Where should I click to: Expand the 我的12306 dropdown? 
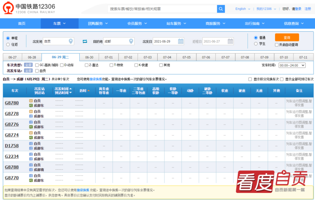(266, 9)
